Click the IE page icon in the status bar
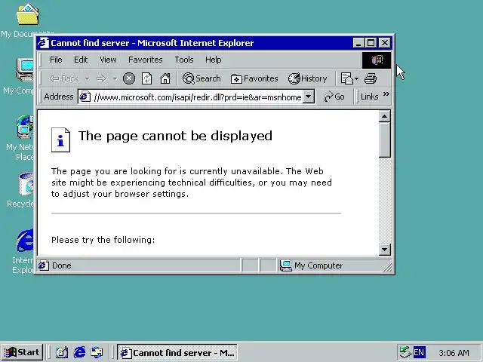 pyautogui.click(x=44, y=265)
